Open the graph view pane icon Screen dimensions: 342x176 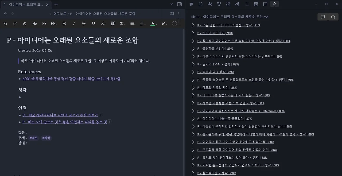pos(210,4)
